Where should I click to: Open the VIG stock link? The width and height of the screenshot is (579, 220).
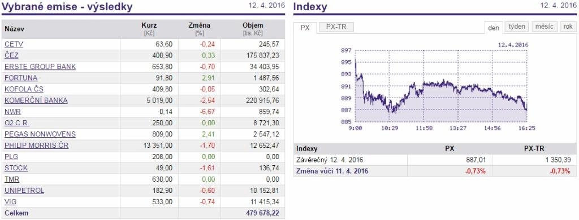point(10,202)
